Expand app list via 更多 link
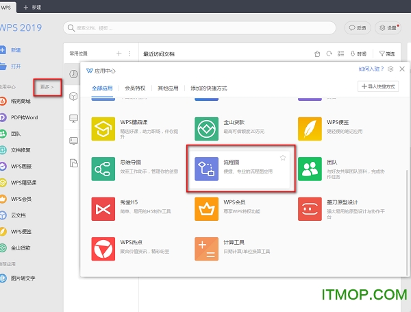Viewport: 411px width, 312px height. tap(47, 88)
